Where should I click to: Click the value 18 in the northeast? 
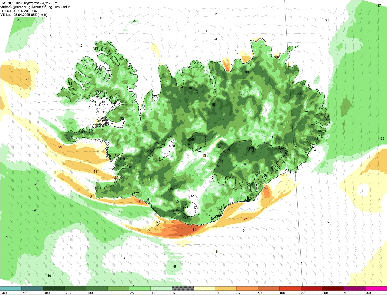point(277,57)
